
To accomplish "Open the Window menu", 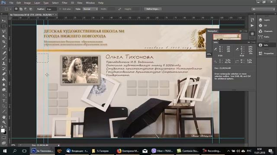I will [90, 3].
